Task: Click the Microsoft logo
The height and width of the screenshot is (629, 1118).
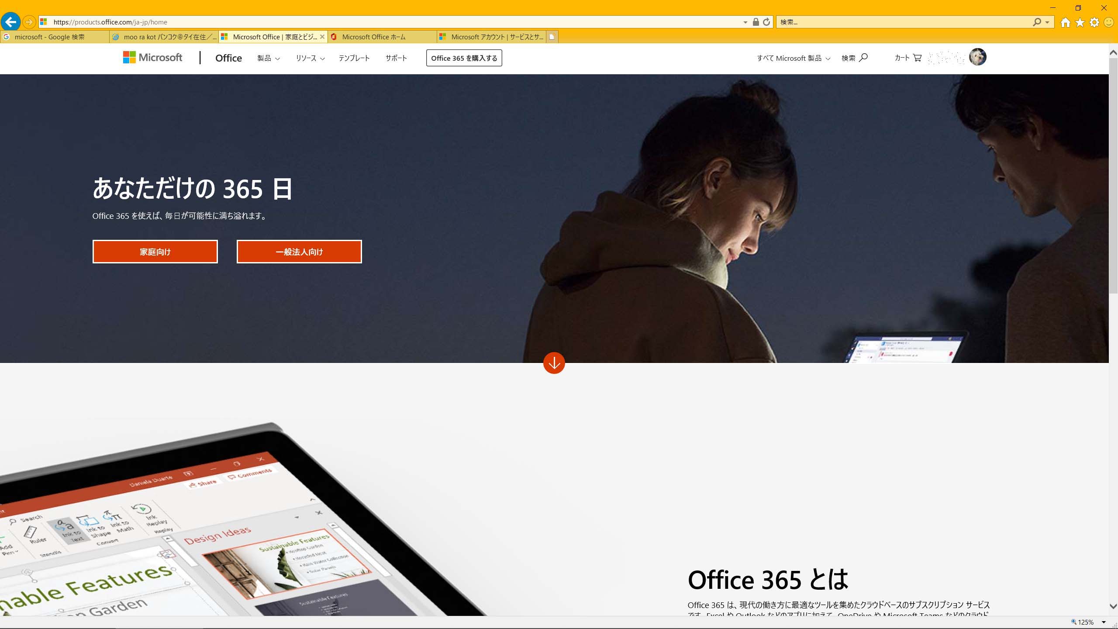Action: tap(152, 57)
